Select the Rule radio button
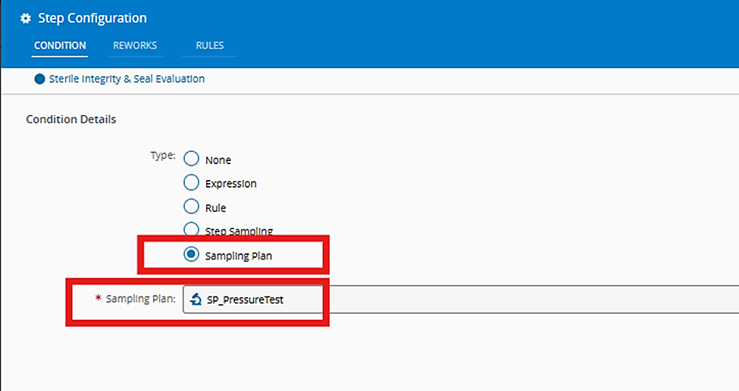 (192, 206)
